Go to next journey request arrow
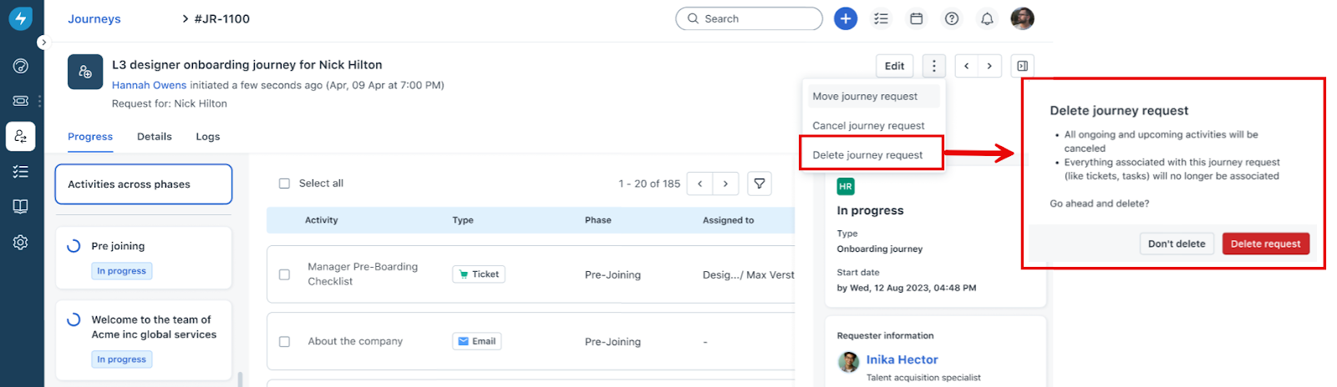Viewport: 1337px width, 387px height. tap(990, 66)
